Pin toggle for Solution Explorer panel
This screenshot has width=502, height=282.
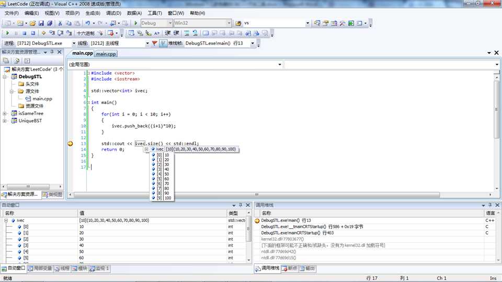[52, 52]
